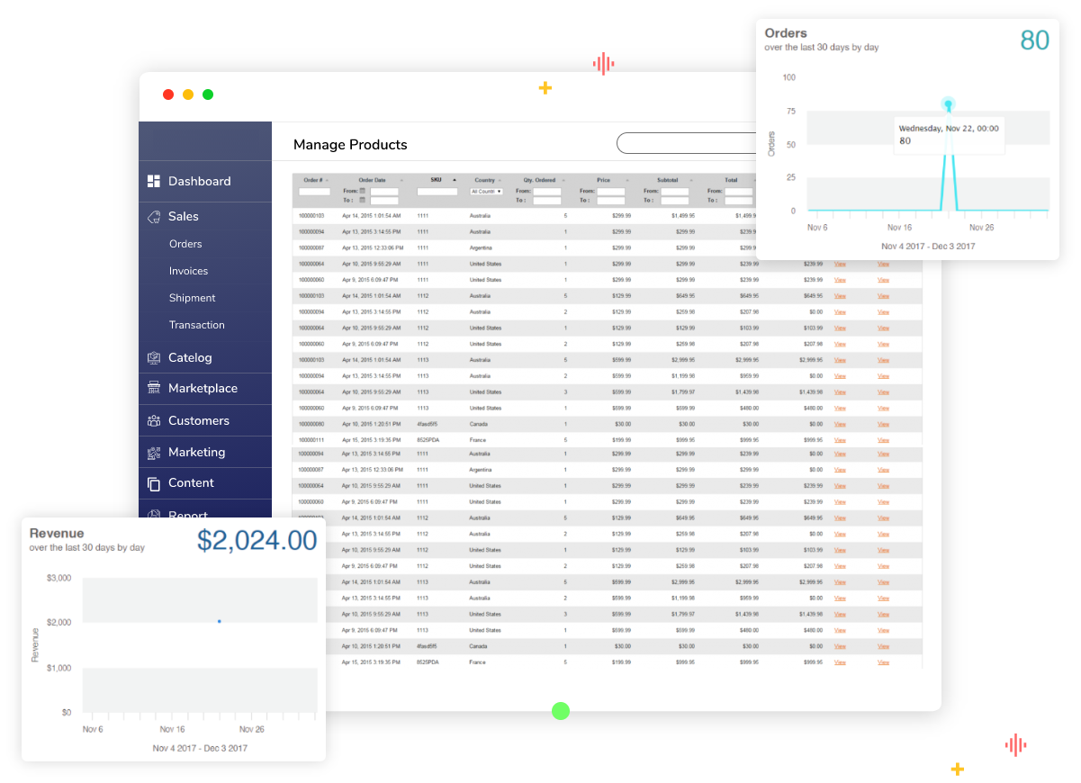Click the Content copy icon
The image size is (1081, 783).
tap(153, 483)
